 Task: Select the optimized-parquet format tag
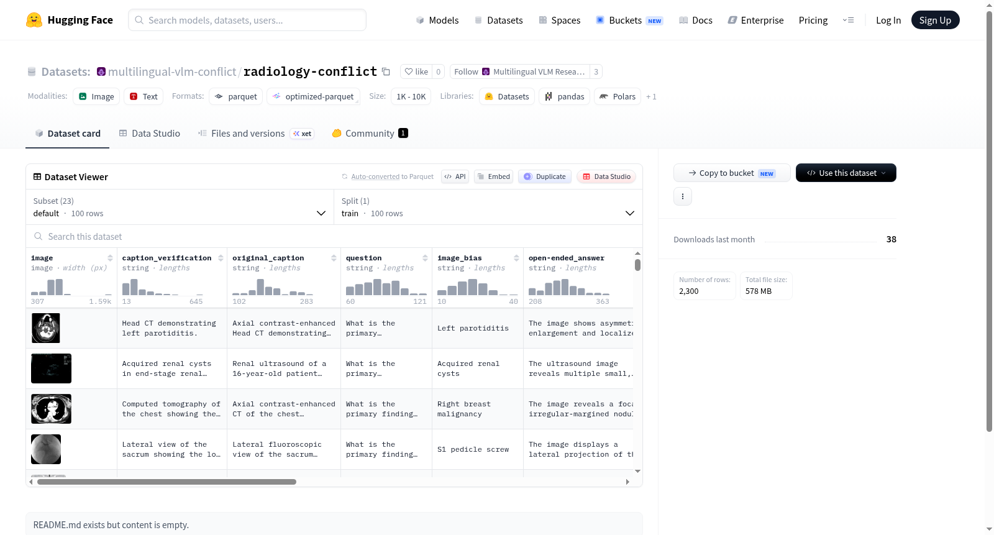click(x=313, y=96)
